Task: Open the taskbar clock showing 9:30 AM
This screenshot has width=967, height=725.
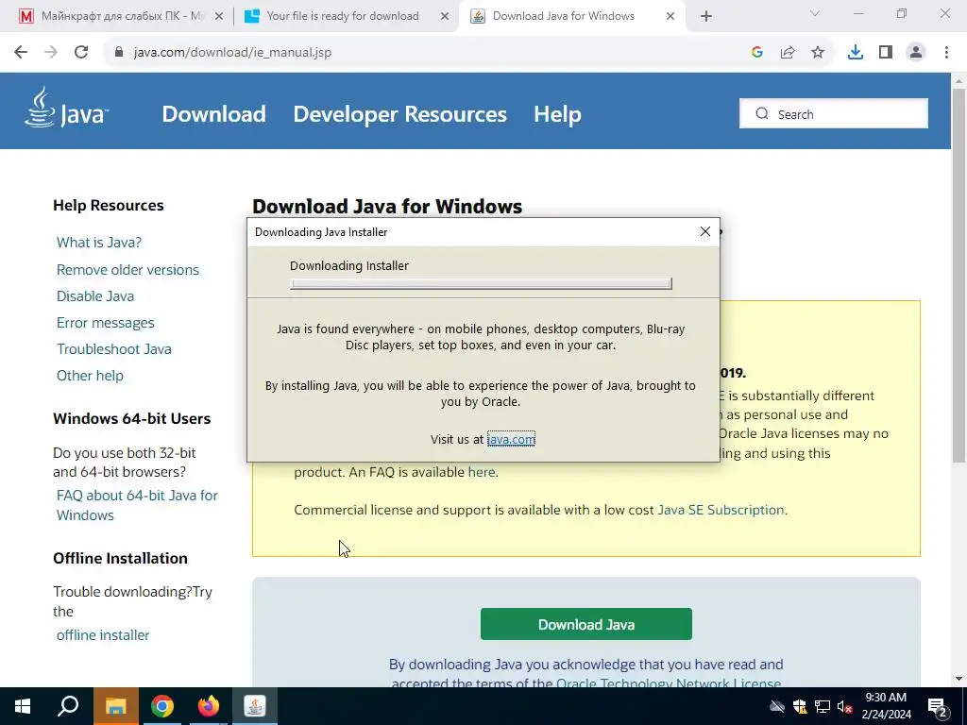Action: point(886,706)
